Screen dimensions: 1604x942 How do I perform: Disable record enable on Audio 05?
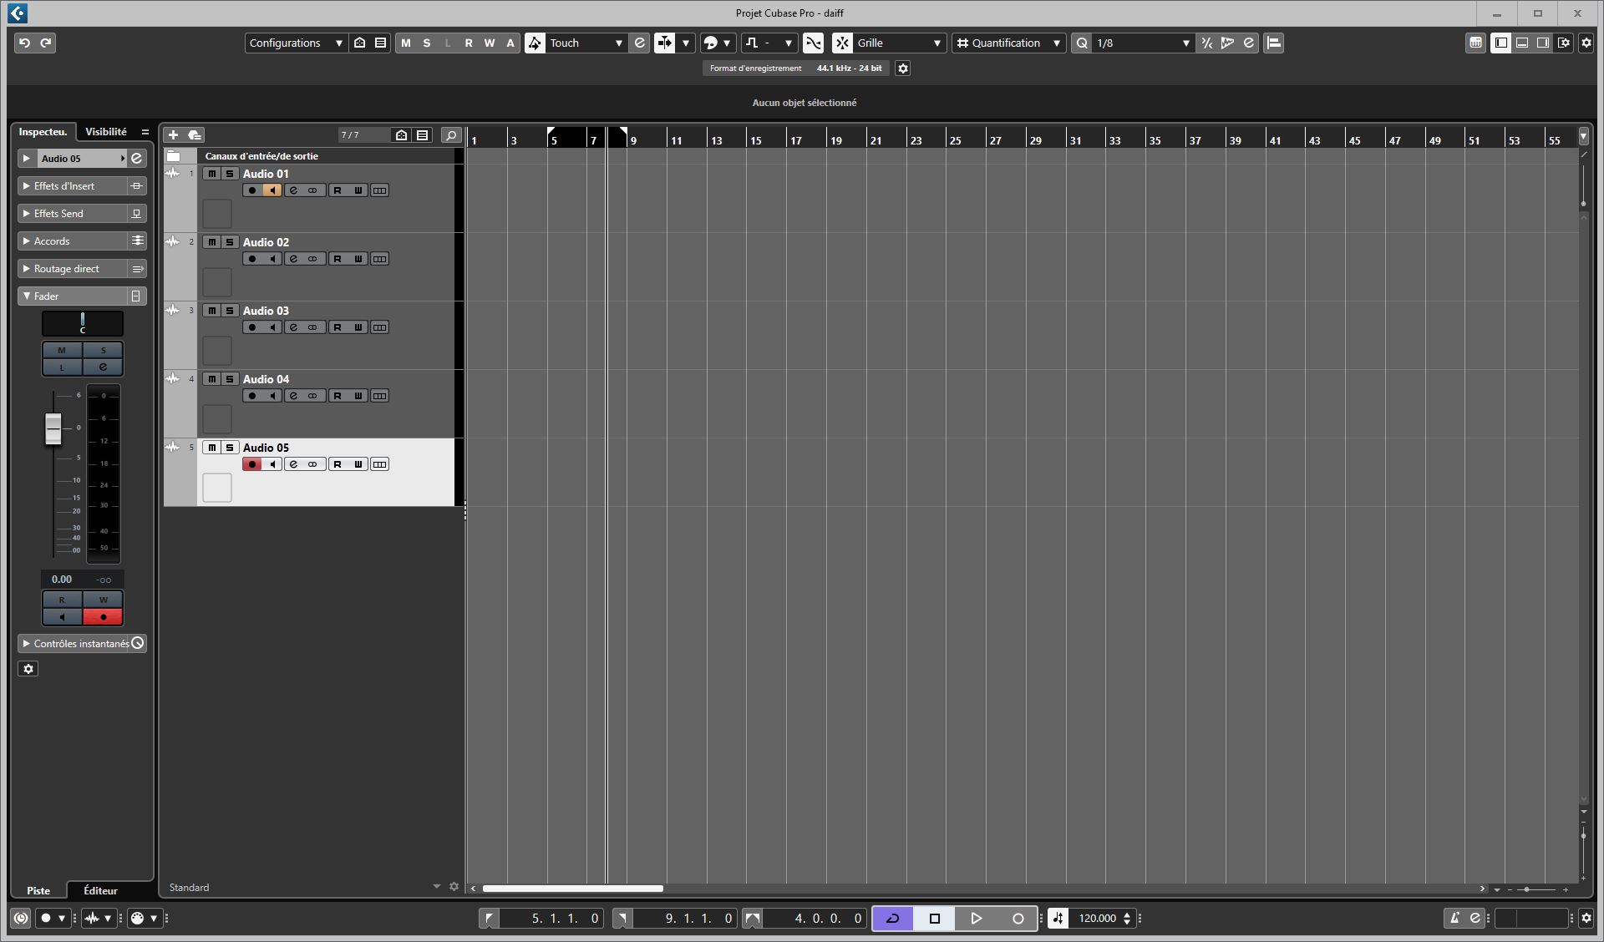click(252, 464)
